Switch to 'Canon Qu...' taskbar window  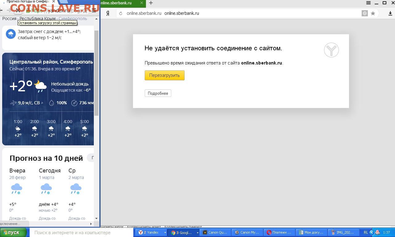coord(215,232)
